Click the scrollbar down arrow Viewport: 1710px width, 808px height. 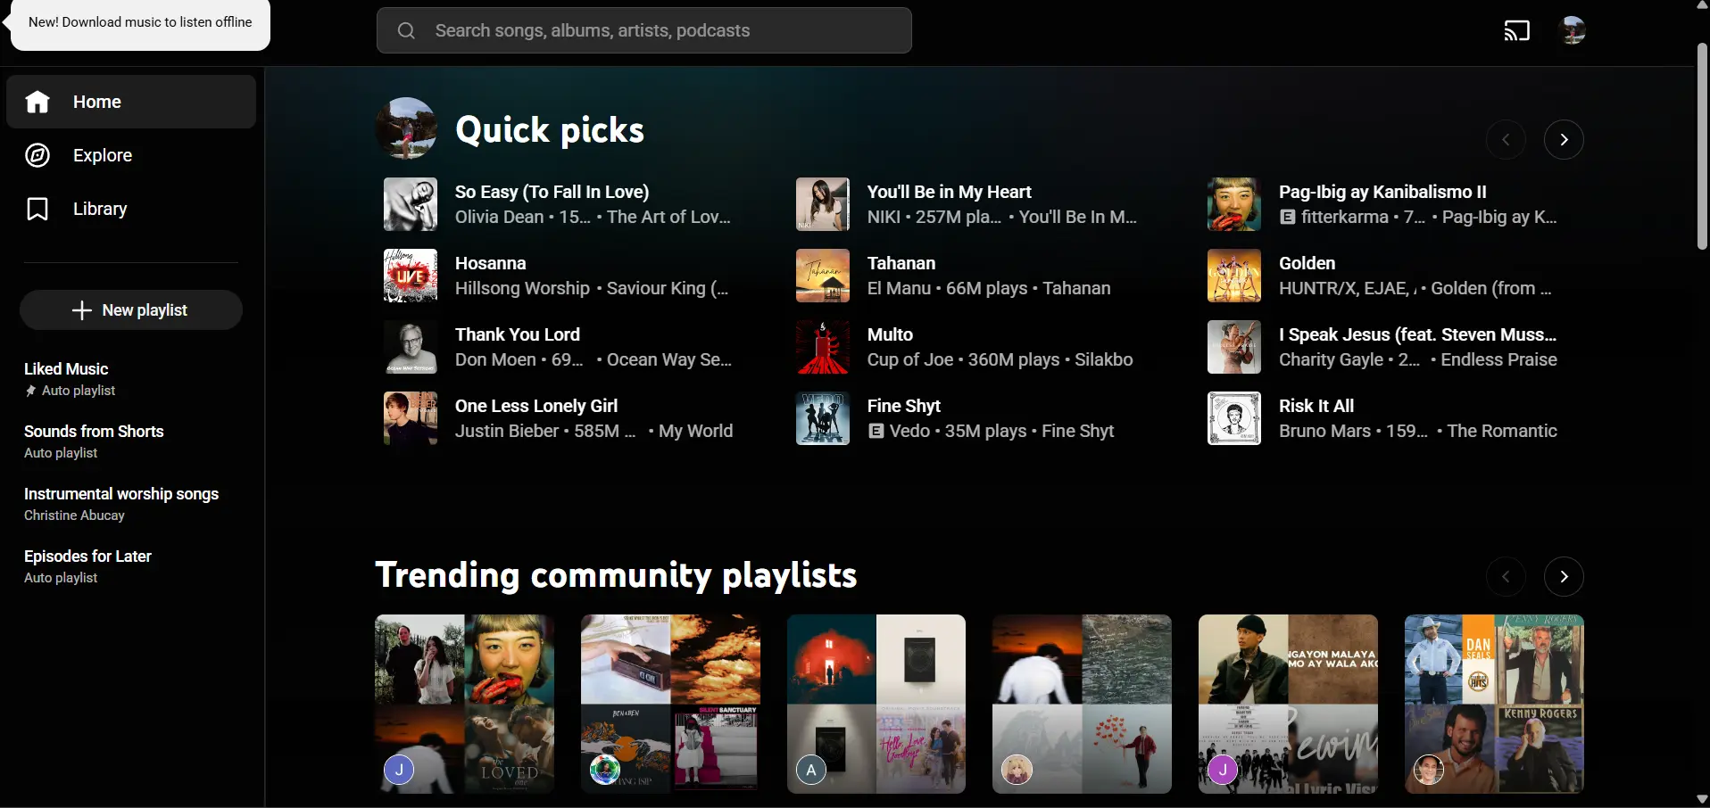(1702, 799)
